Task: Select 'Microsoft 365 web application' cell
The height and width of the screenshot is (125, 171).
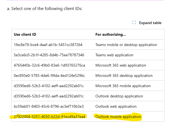Action: coord(121,65)
